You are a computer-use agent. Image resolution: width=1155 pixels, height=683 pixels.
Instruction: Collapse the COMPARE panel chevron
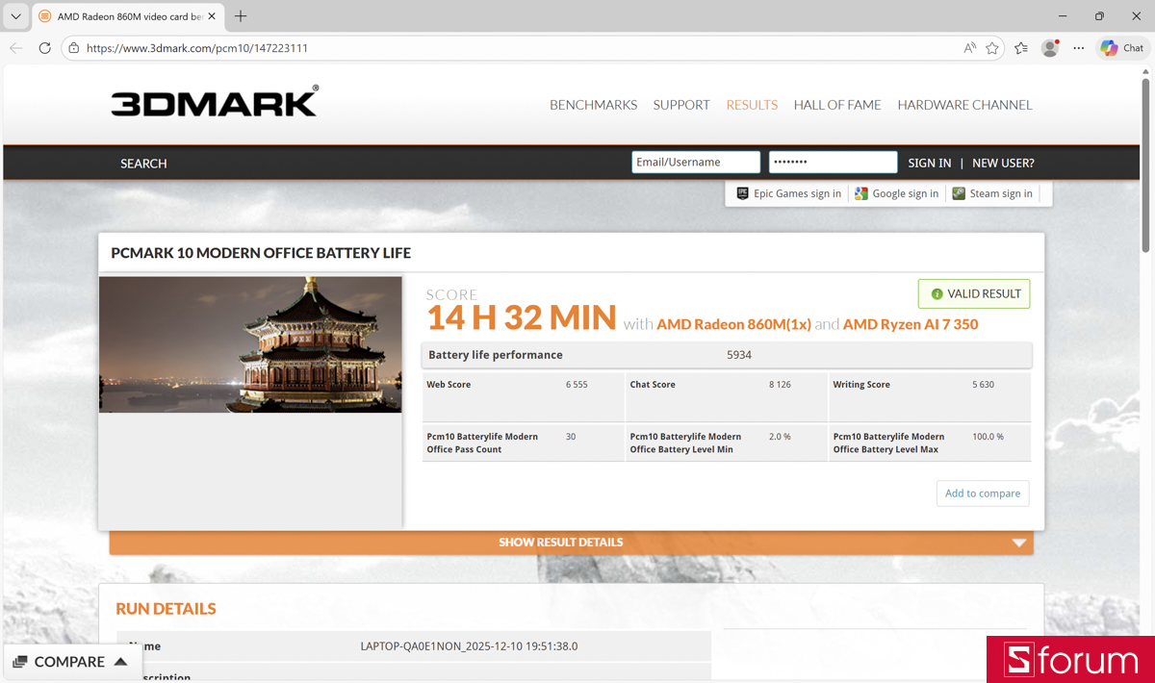coord(119,661)
